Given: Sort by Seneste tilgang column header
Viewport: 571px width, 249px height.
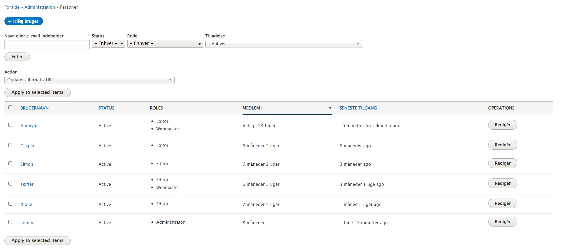Looking at the screenshot, I should point(358,108).
